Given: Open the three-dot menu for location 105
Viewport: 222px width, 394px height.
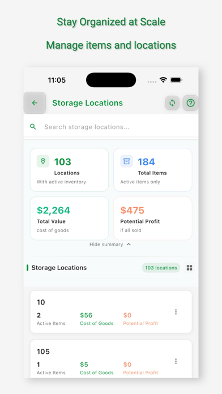Looking at the screenshot, I should tap(176, 361).
